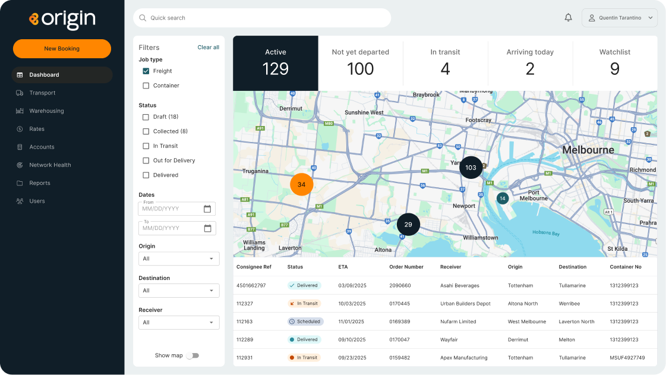Click the Warehousing icon in sidebar
Viewport: 666px width, 375px height.
coord(20,111)
